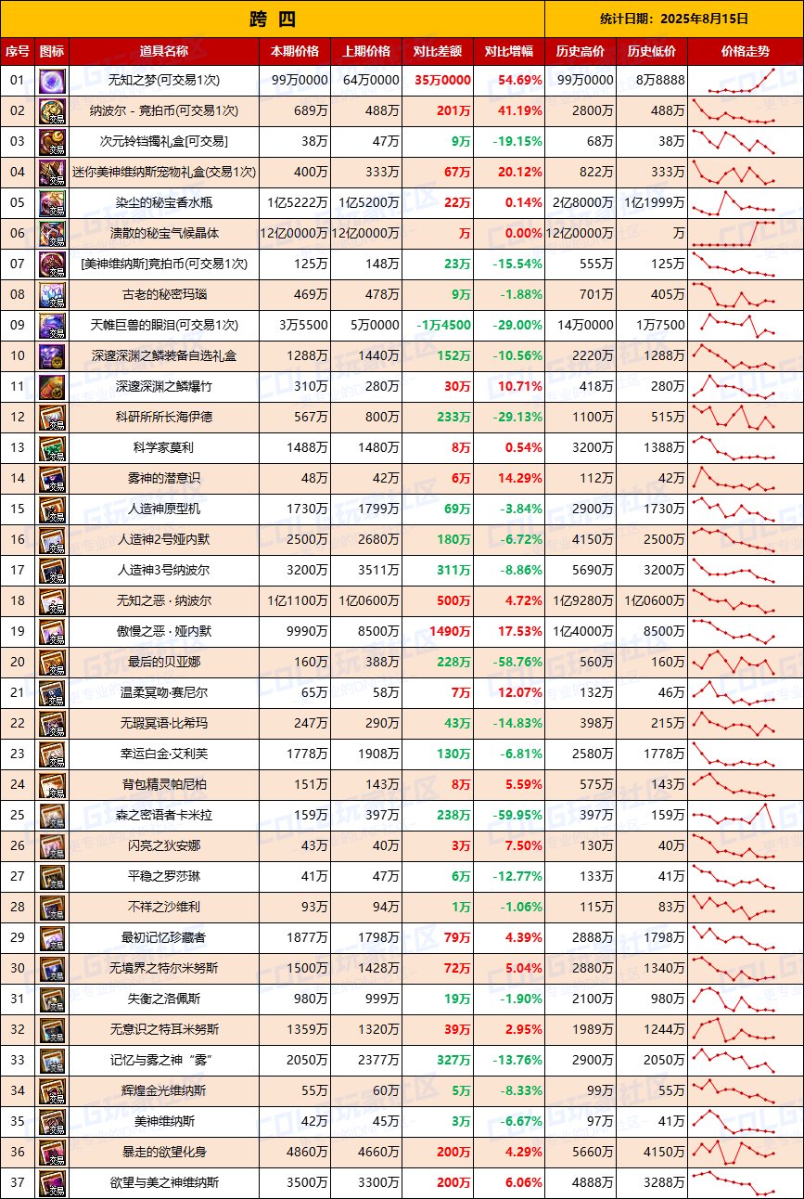Click the 图标 column header
The image size is (804, 1199).
[x=52, y=52]
